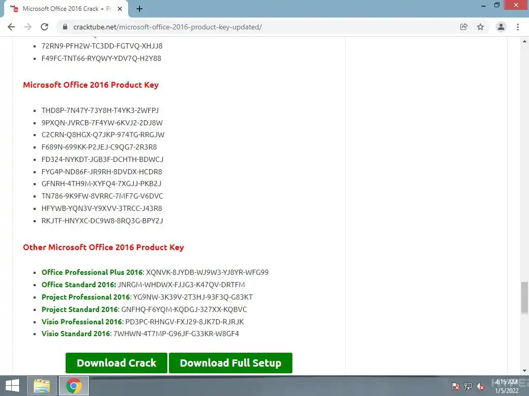Screen dimensions: 529x396
Task: Open Action Center flag tray icon
Action: [x=456, y=386]
